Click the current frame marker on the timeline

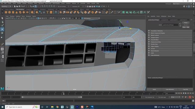[x=64, y=93]
